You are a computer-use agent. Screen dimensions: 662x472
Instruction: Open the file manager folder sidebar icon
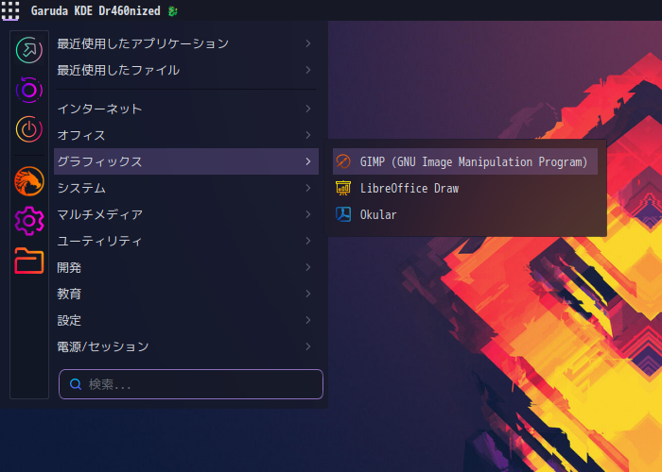29,261
